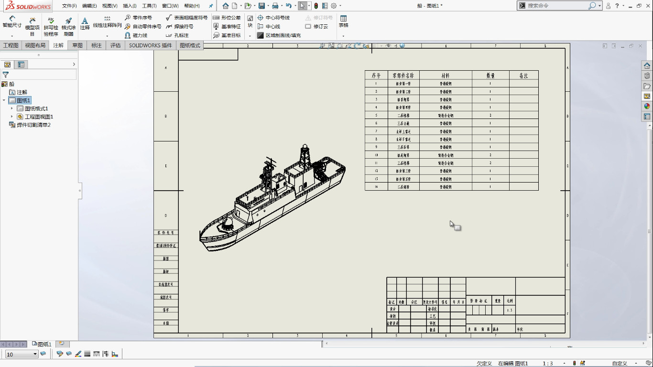Toggle hide/show items eye icon in view toolbar
Viewport: 653px width, 367px height.
click(388, 46)
